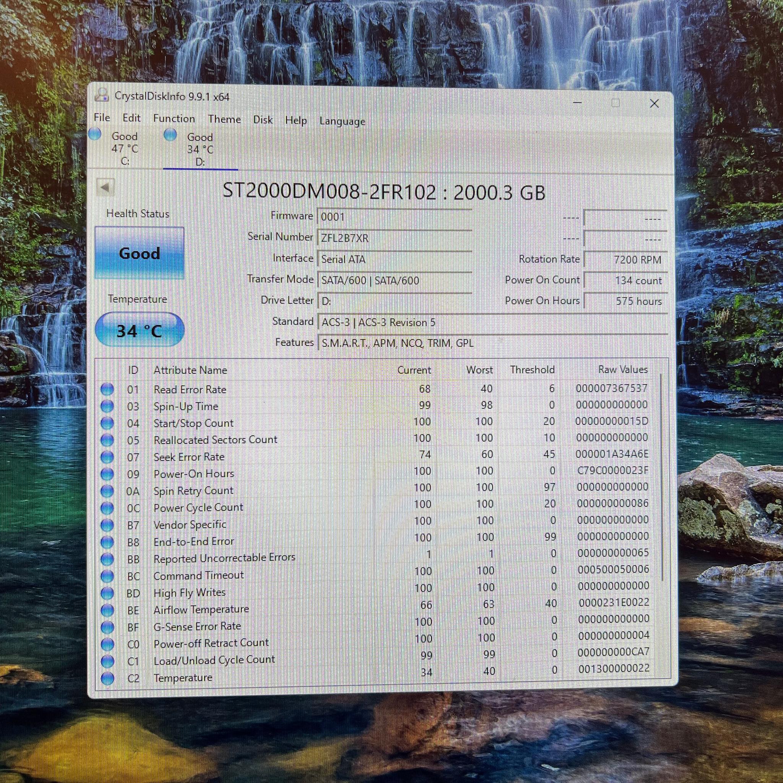The image size is (783, 783).
Task: Open the Disk menu
Action: pos(263,120)
